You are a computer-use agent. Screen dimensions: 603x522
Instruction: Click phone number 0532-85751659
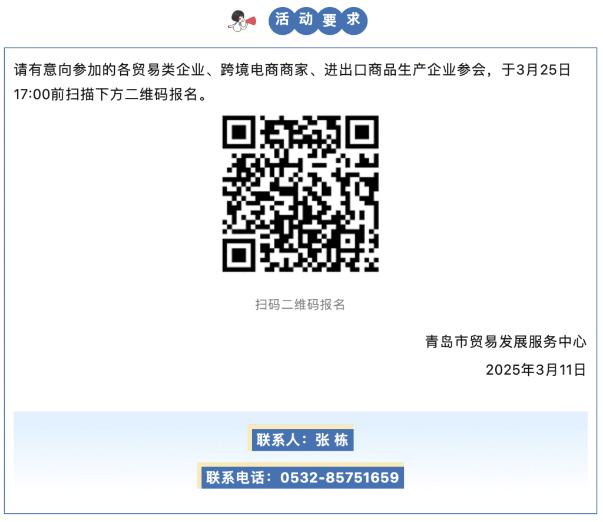coord(340,477)
